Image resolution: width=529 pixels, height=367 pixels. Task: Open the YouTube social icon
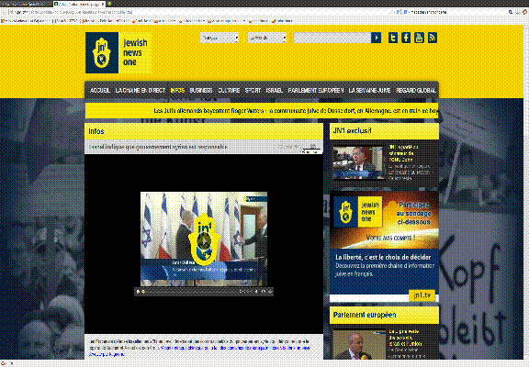[419, 38]
